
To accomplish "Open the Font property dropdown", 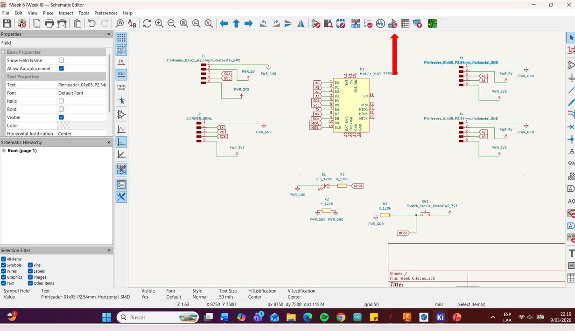I will pos(81,93).
